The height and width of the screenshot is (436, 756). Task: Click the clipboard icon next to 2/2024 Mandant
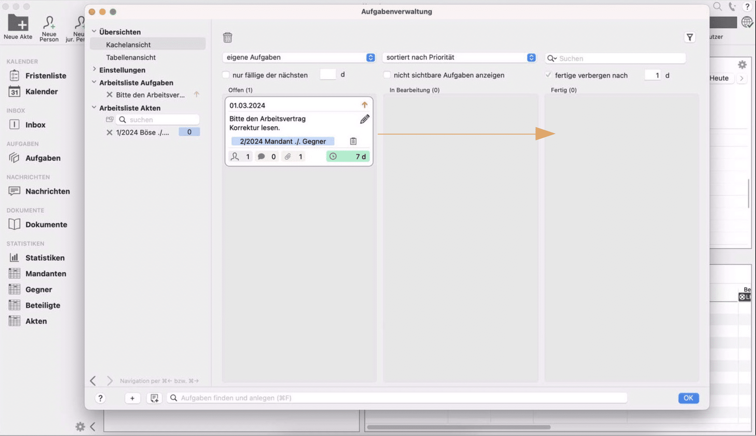[353, 141]
